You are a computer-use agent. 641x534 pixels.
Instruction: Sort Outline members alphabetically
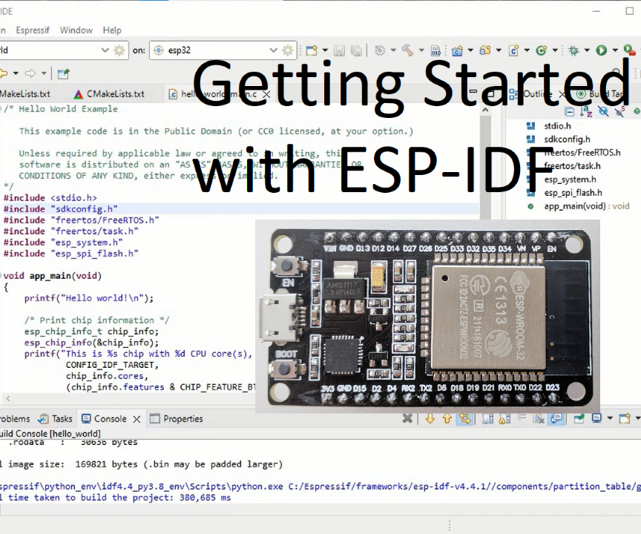tap(585, 111)
